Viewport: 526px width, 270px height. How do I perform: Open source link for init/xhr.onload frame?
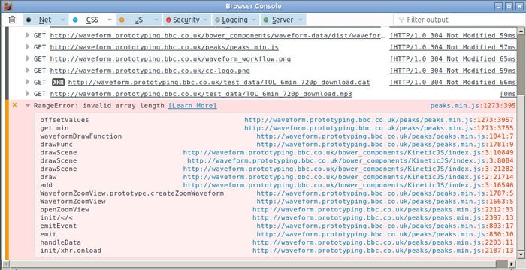coord(382,250)
